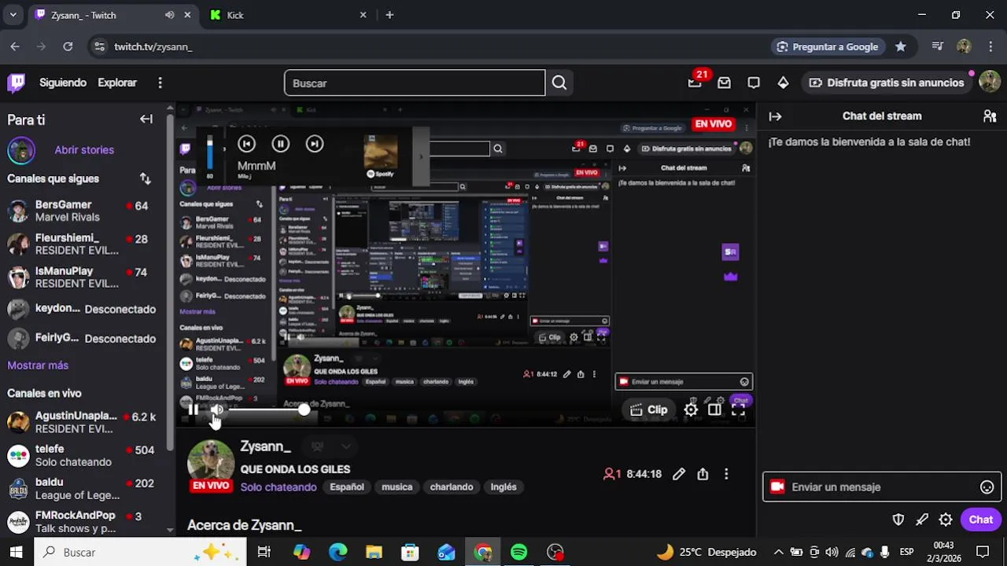
Task: Open notifications with the 21 badge
Action: pyautogui.click(x=695, y=83)
